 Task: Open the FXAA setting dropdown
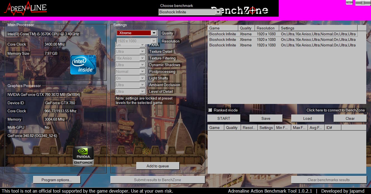[x=142, y=45]
